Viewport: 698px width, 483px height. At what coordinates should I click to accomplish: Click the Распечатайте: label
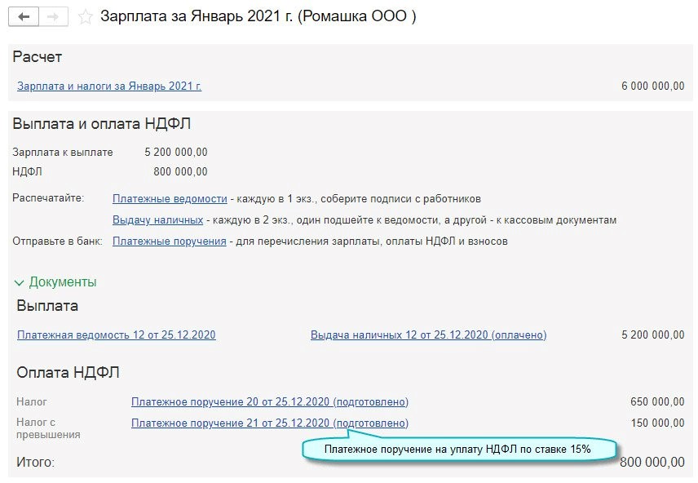coord(48,197)
